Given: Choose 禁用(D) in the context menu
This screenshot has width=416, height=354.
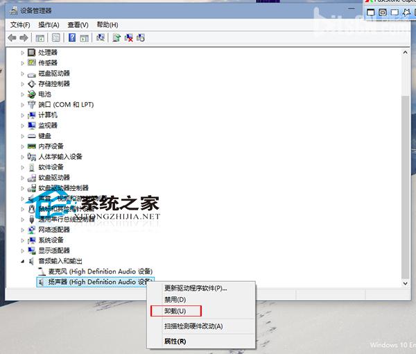Looking at the screenshot, I should click(175, 300).
